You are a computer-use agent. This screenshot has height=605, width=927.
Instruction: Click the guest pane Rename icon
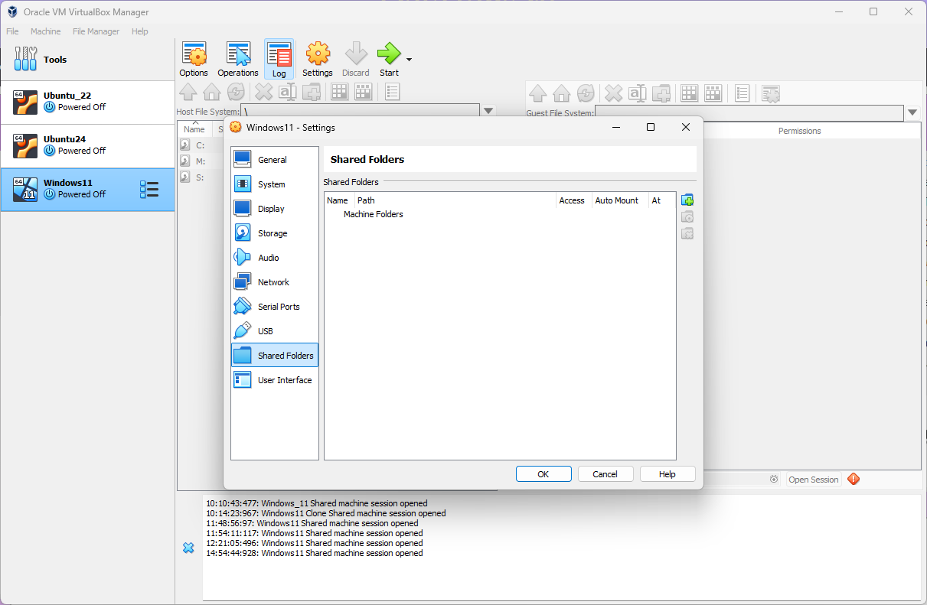click(x=637, y=93)
